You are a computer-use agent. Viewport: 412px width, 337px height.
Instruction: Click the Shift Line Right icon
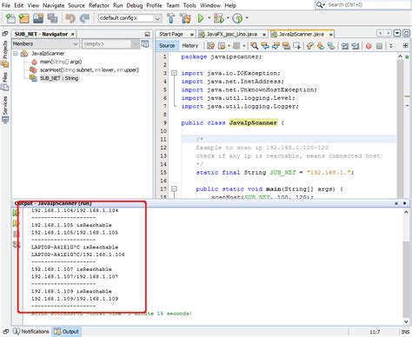356,46
